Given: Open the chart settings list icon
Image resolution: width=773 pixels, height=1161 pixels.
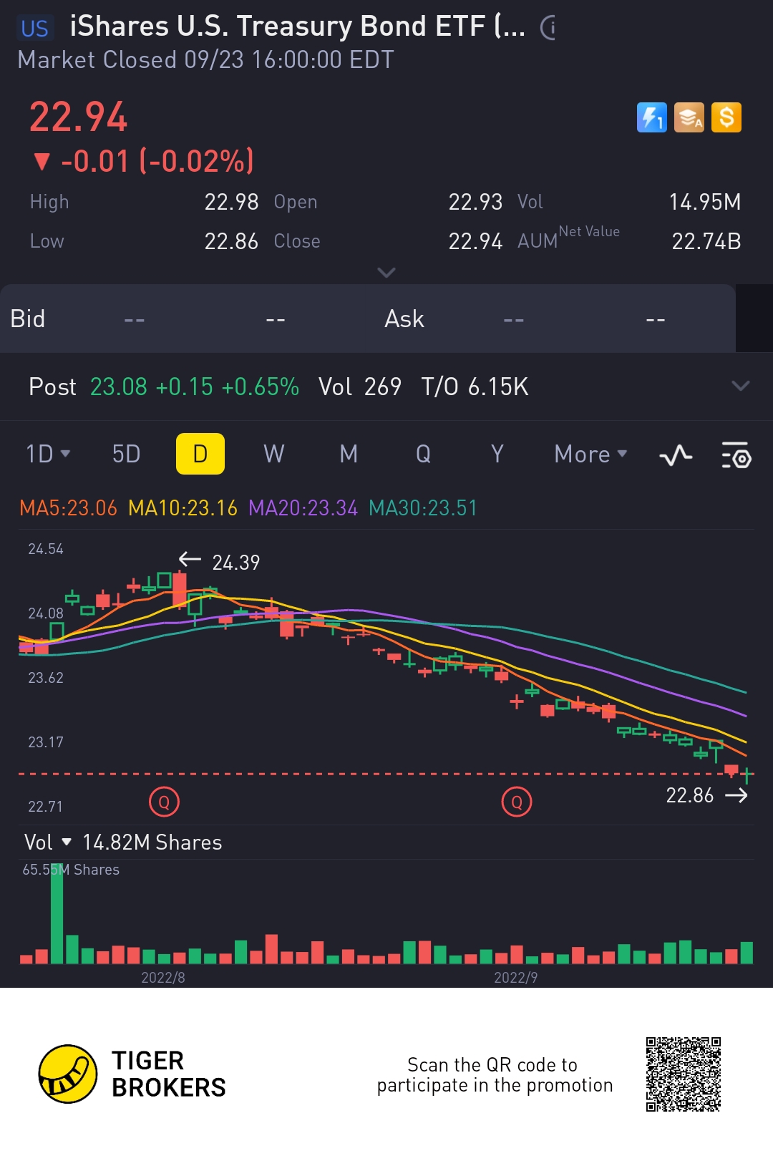Looking at the screenshot, I should [736, 455].
